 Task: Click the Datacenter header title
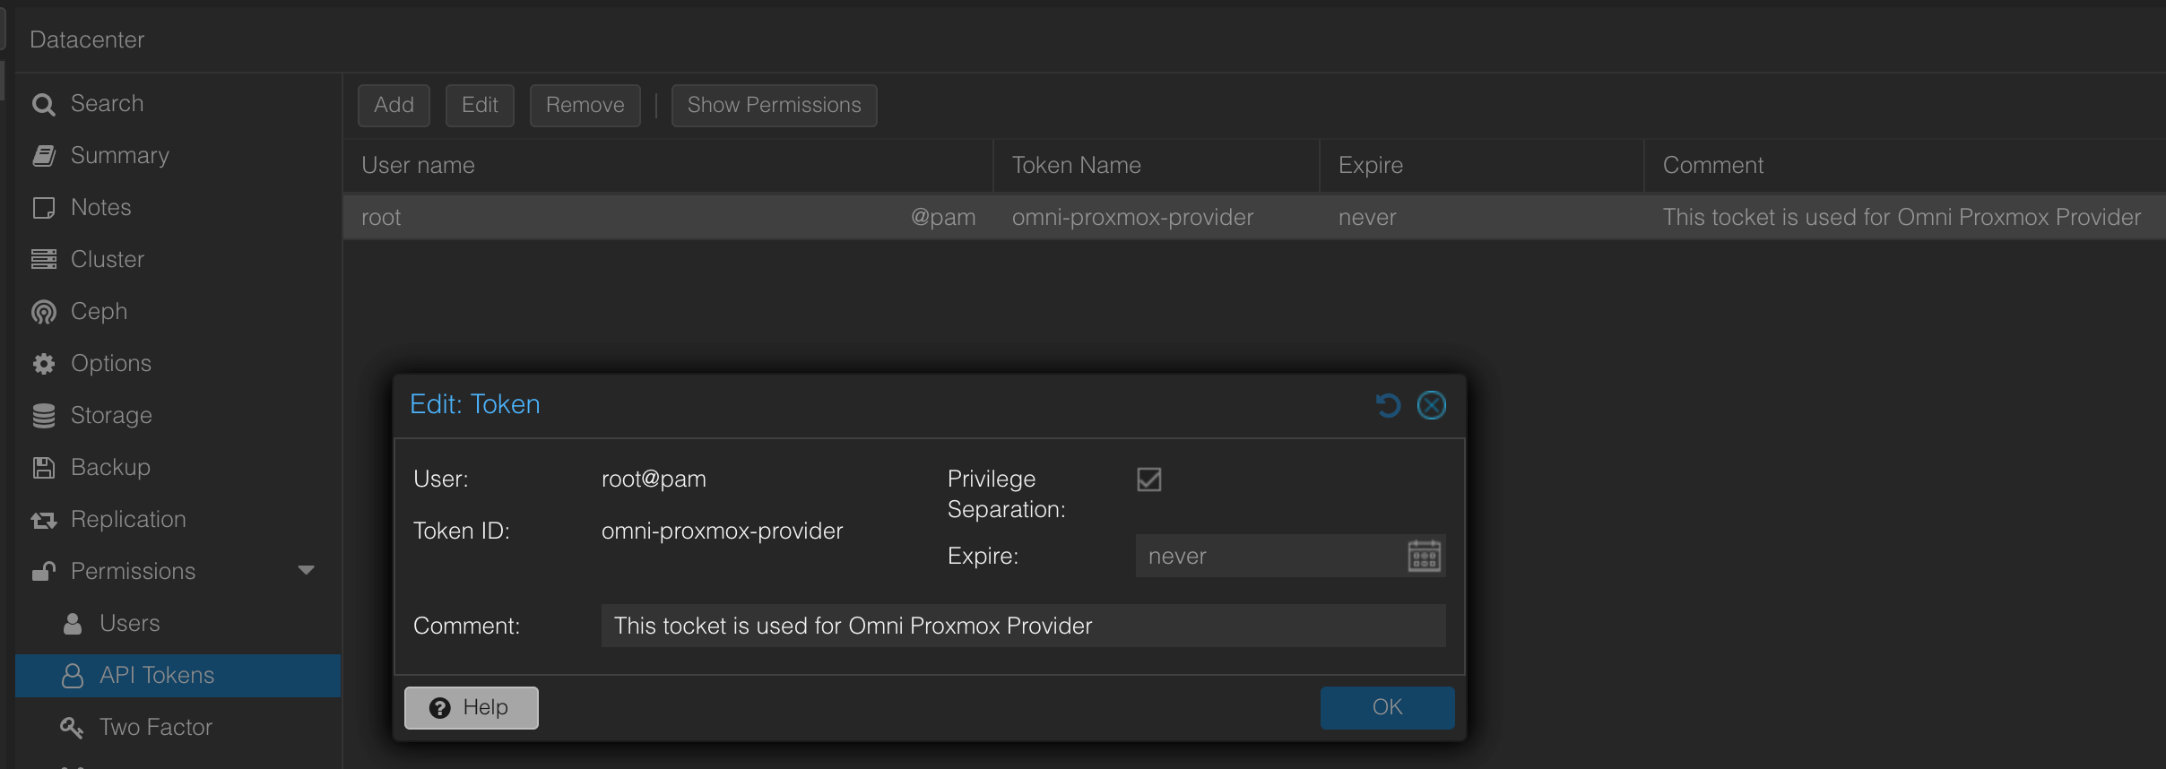click(x=87, y=39)
